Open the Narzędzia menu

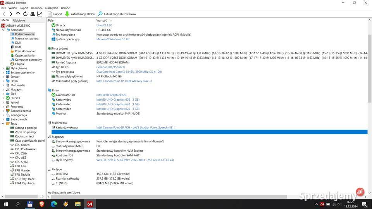(x=52, y=8)
